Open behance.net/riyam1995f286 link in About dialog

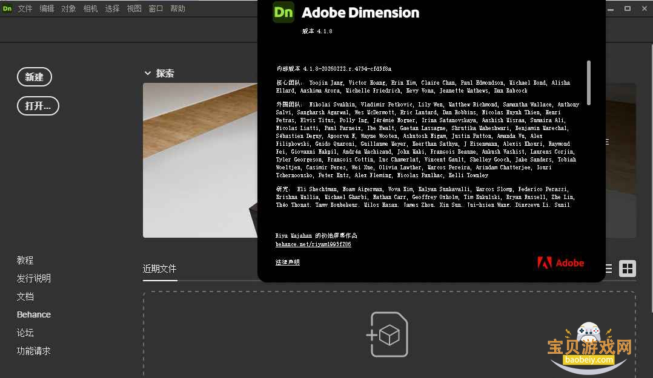pos(313,244)
